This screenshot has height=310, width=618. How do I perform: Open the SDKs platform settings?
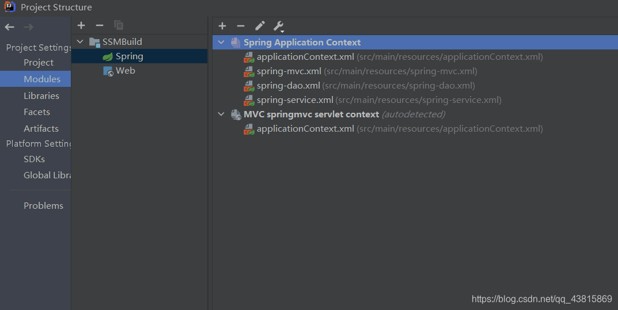tap(36, 159)
